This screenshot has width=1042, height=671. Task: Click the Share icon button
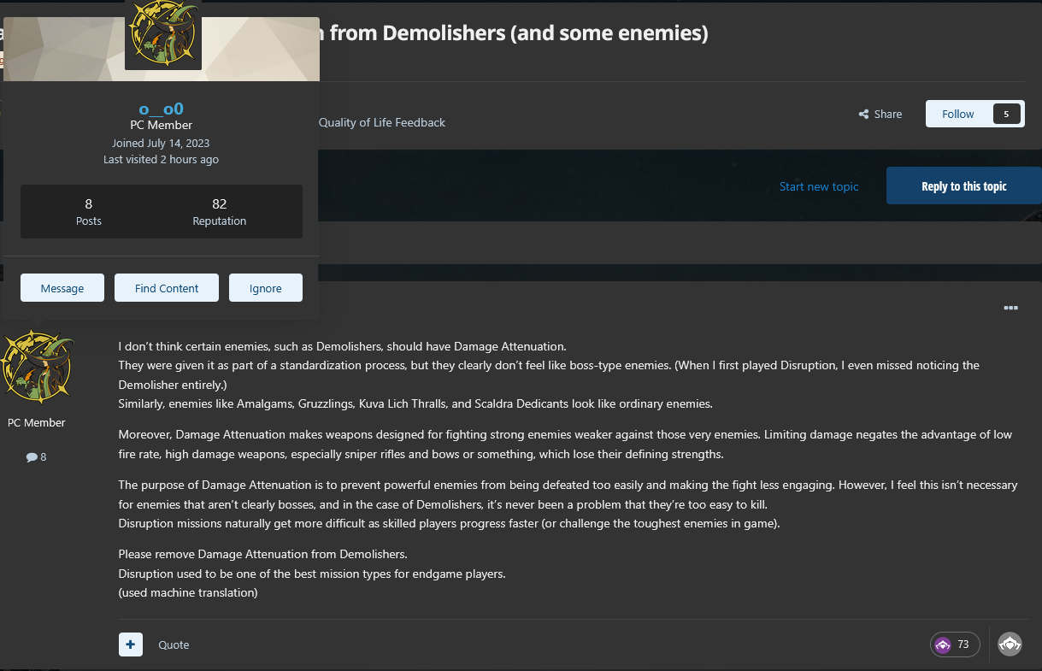880,114
